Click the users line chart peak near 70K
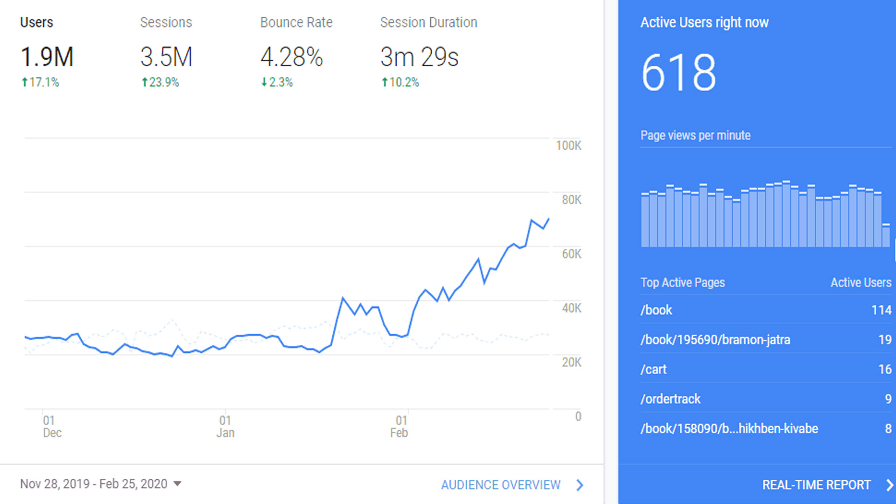 [x=532, y=220]
